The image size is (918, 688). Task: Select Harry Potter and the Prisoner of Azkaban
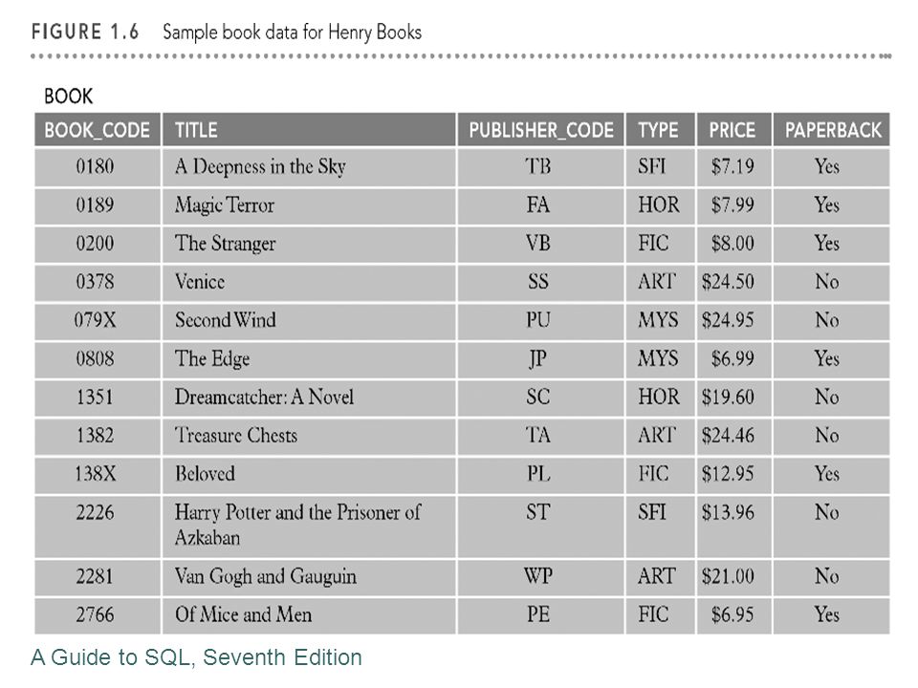(297, 525)
